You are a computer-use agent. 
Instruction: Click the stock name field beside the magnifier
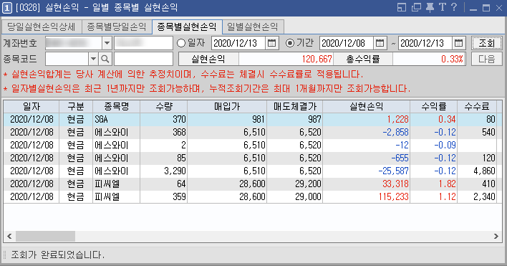pos(143,59)
